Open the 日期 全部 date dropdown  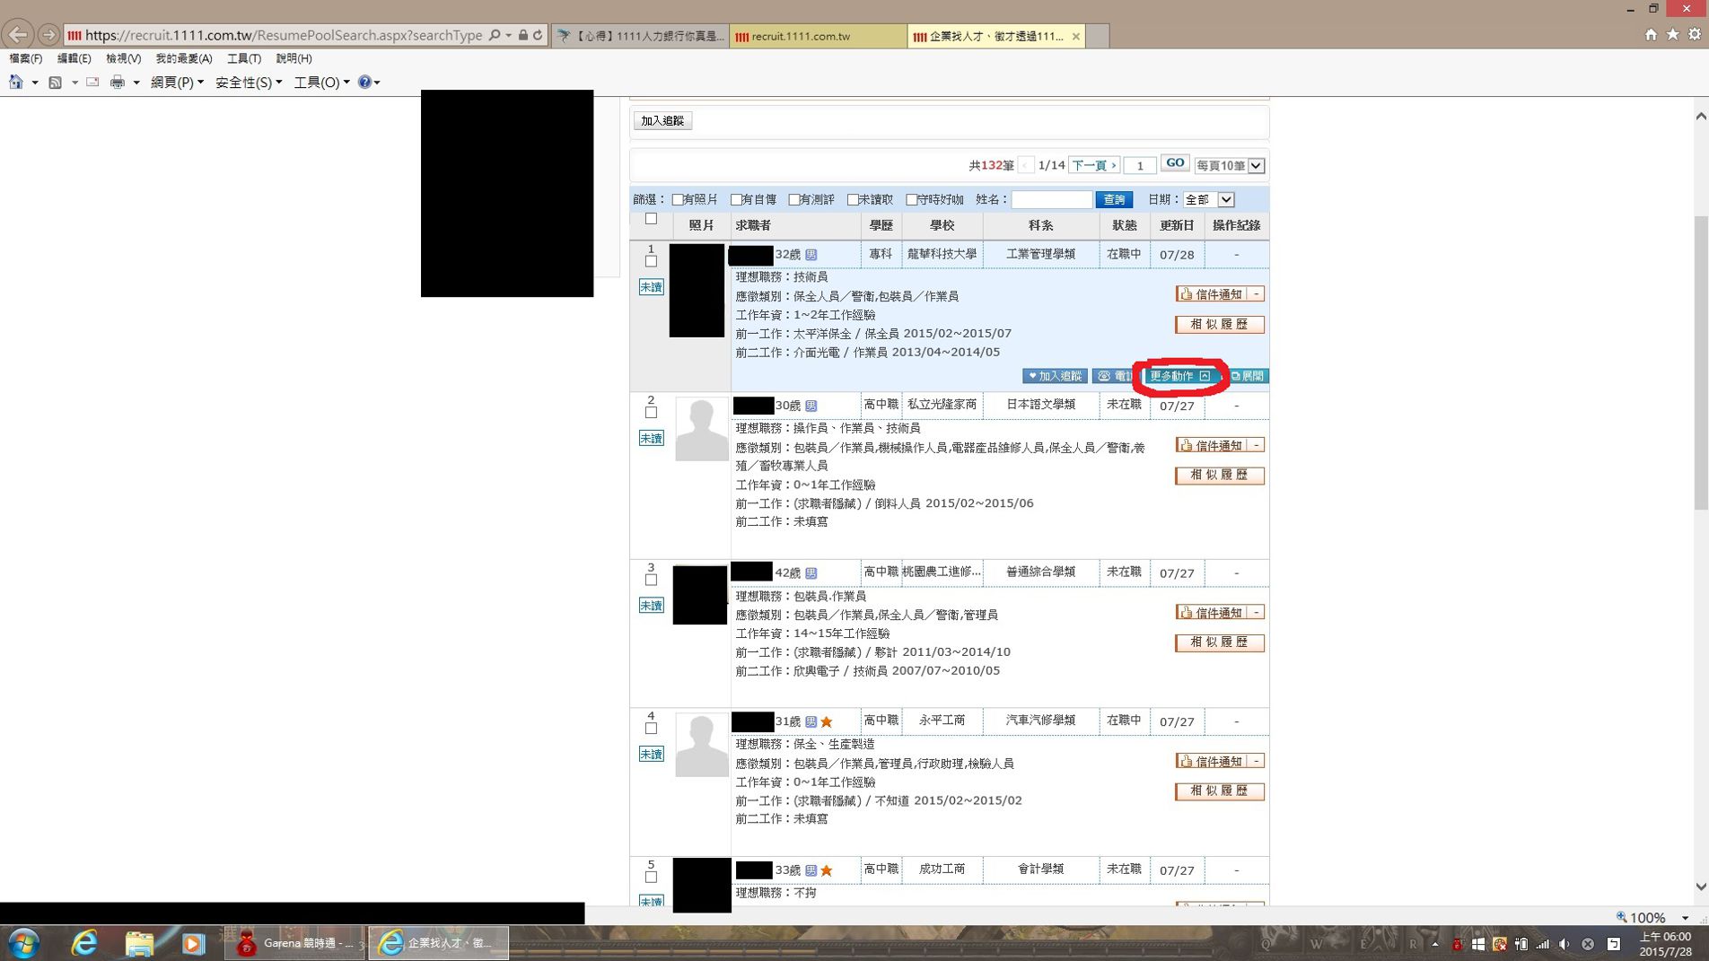(1208, 199)
